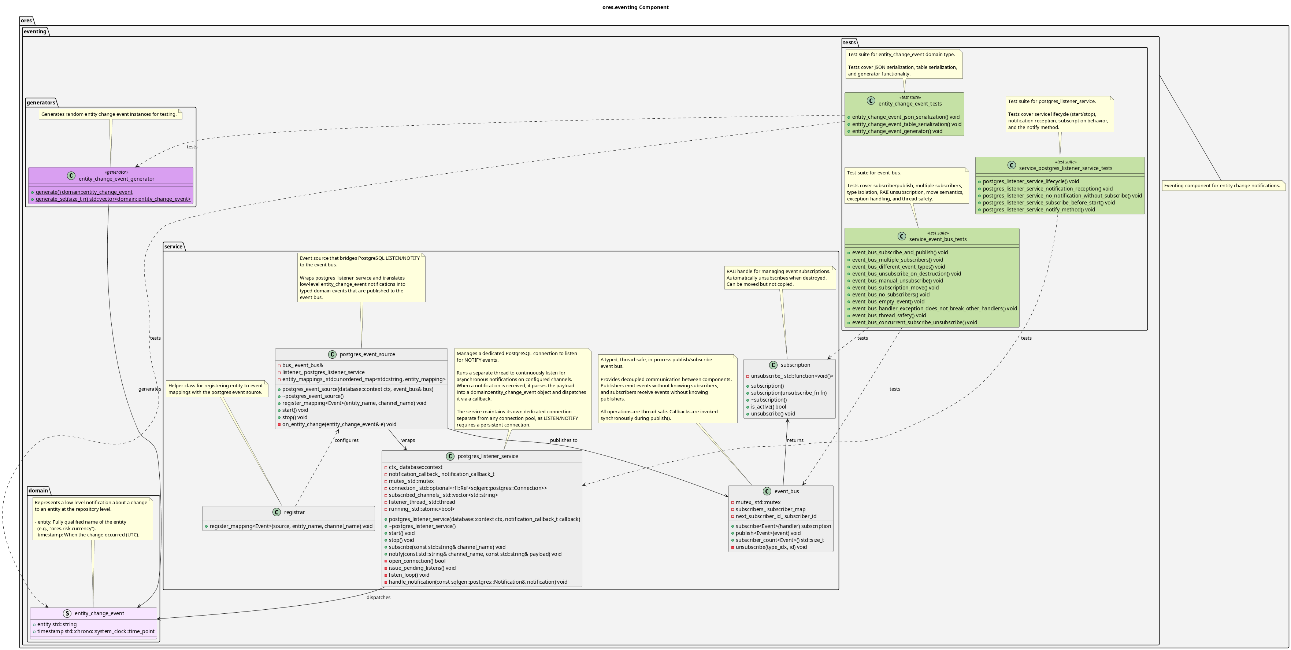Click the class icon beside entity_change_event_tests
The height and width of the screenshot is (650, 1291).
pyautogui.click(x=871, y=101)
